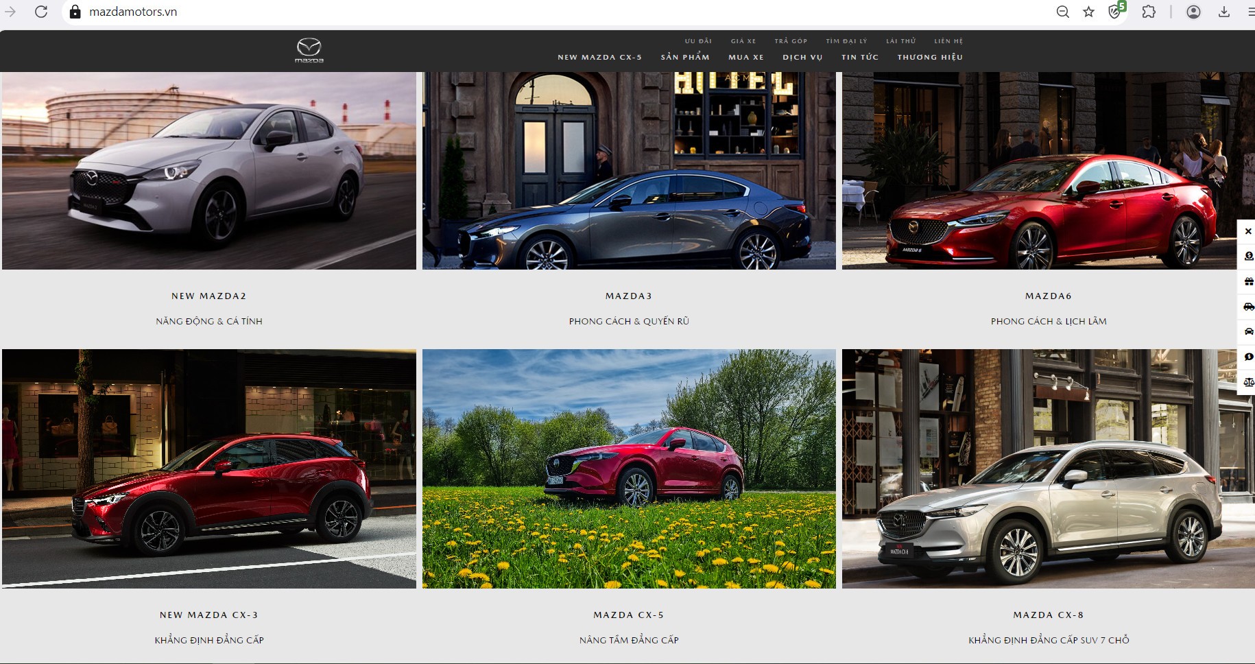Screen dimensions: 1255x664
Task: Open the DỊCH VỤ menu
Action: click(802, 57)
